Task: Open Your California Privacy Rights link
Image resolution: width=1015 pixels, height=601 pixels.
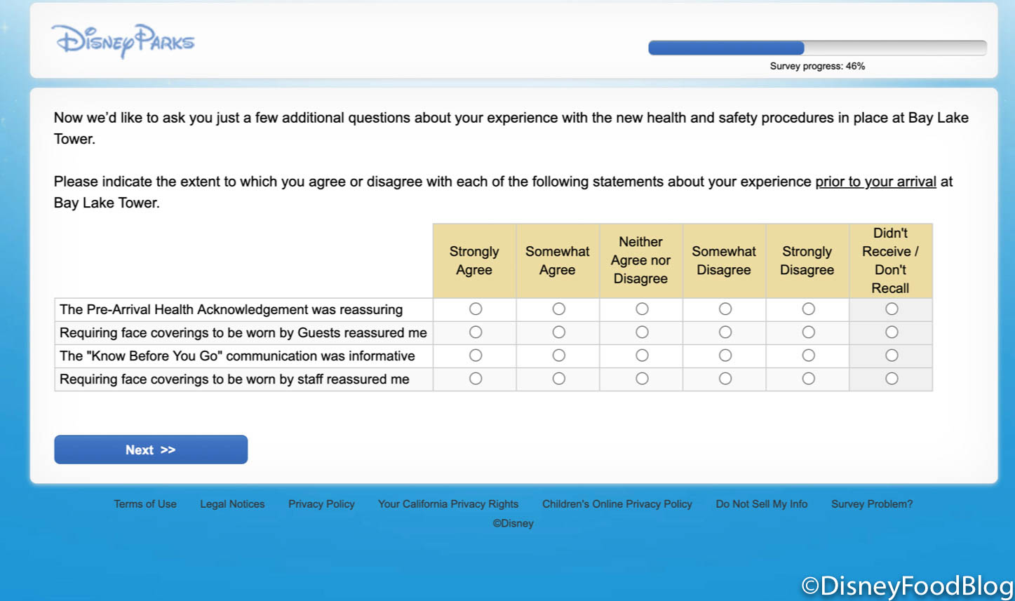Action: click(448, 504)
